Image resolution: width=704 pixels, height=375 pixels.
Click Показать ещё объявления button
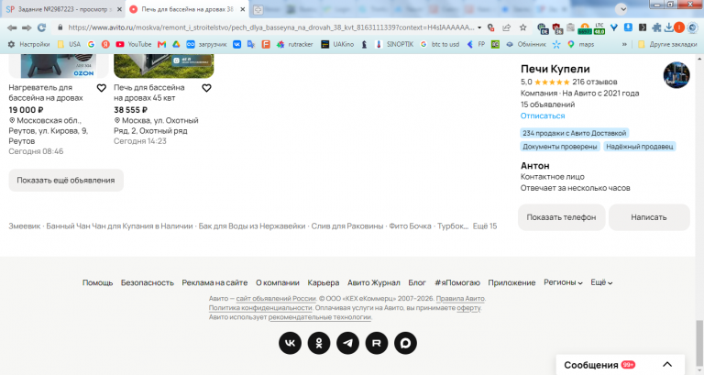point(66,181)
